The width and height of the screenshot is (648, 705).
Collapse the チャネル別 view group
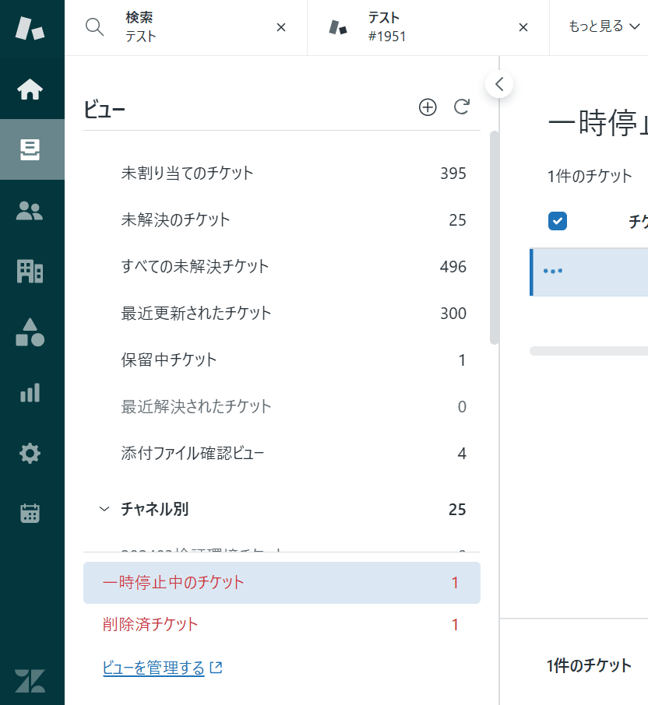(104, 510)
